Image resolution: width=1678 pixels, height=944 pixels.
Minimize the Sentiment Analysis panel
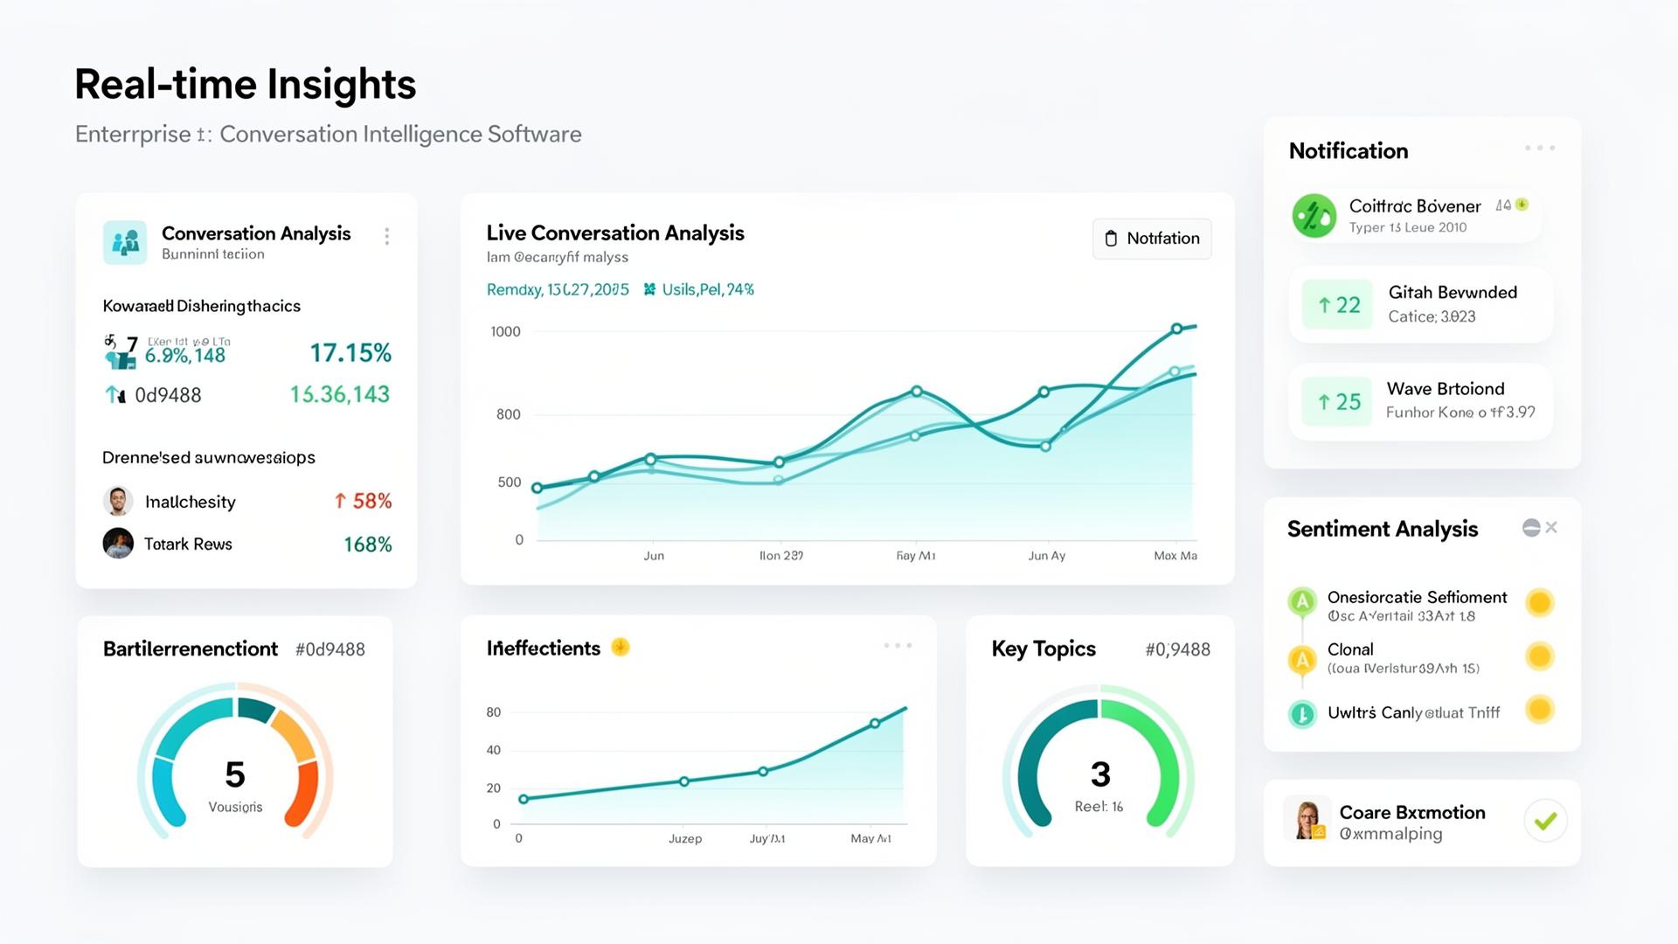1530,527
